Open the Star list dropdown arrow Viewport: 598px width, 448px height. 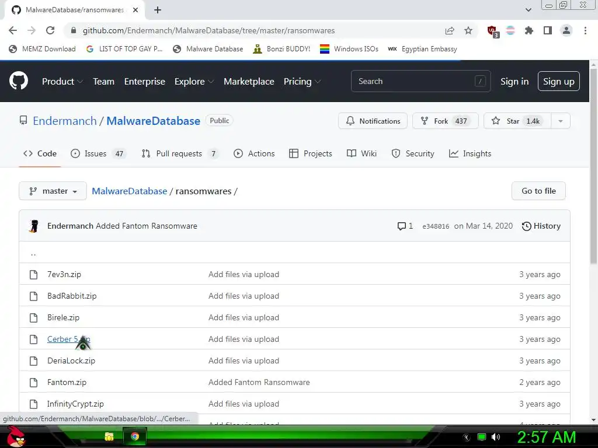click(561, 121)
